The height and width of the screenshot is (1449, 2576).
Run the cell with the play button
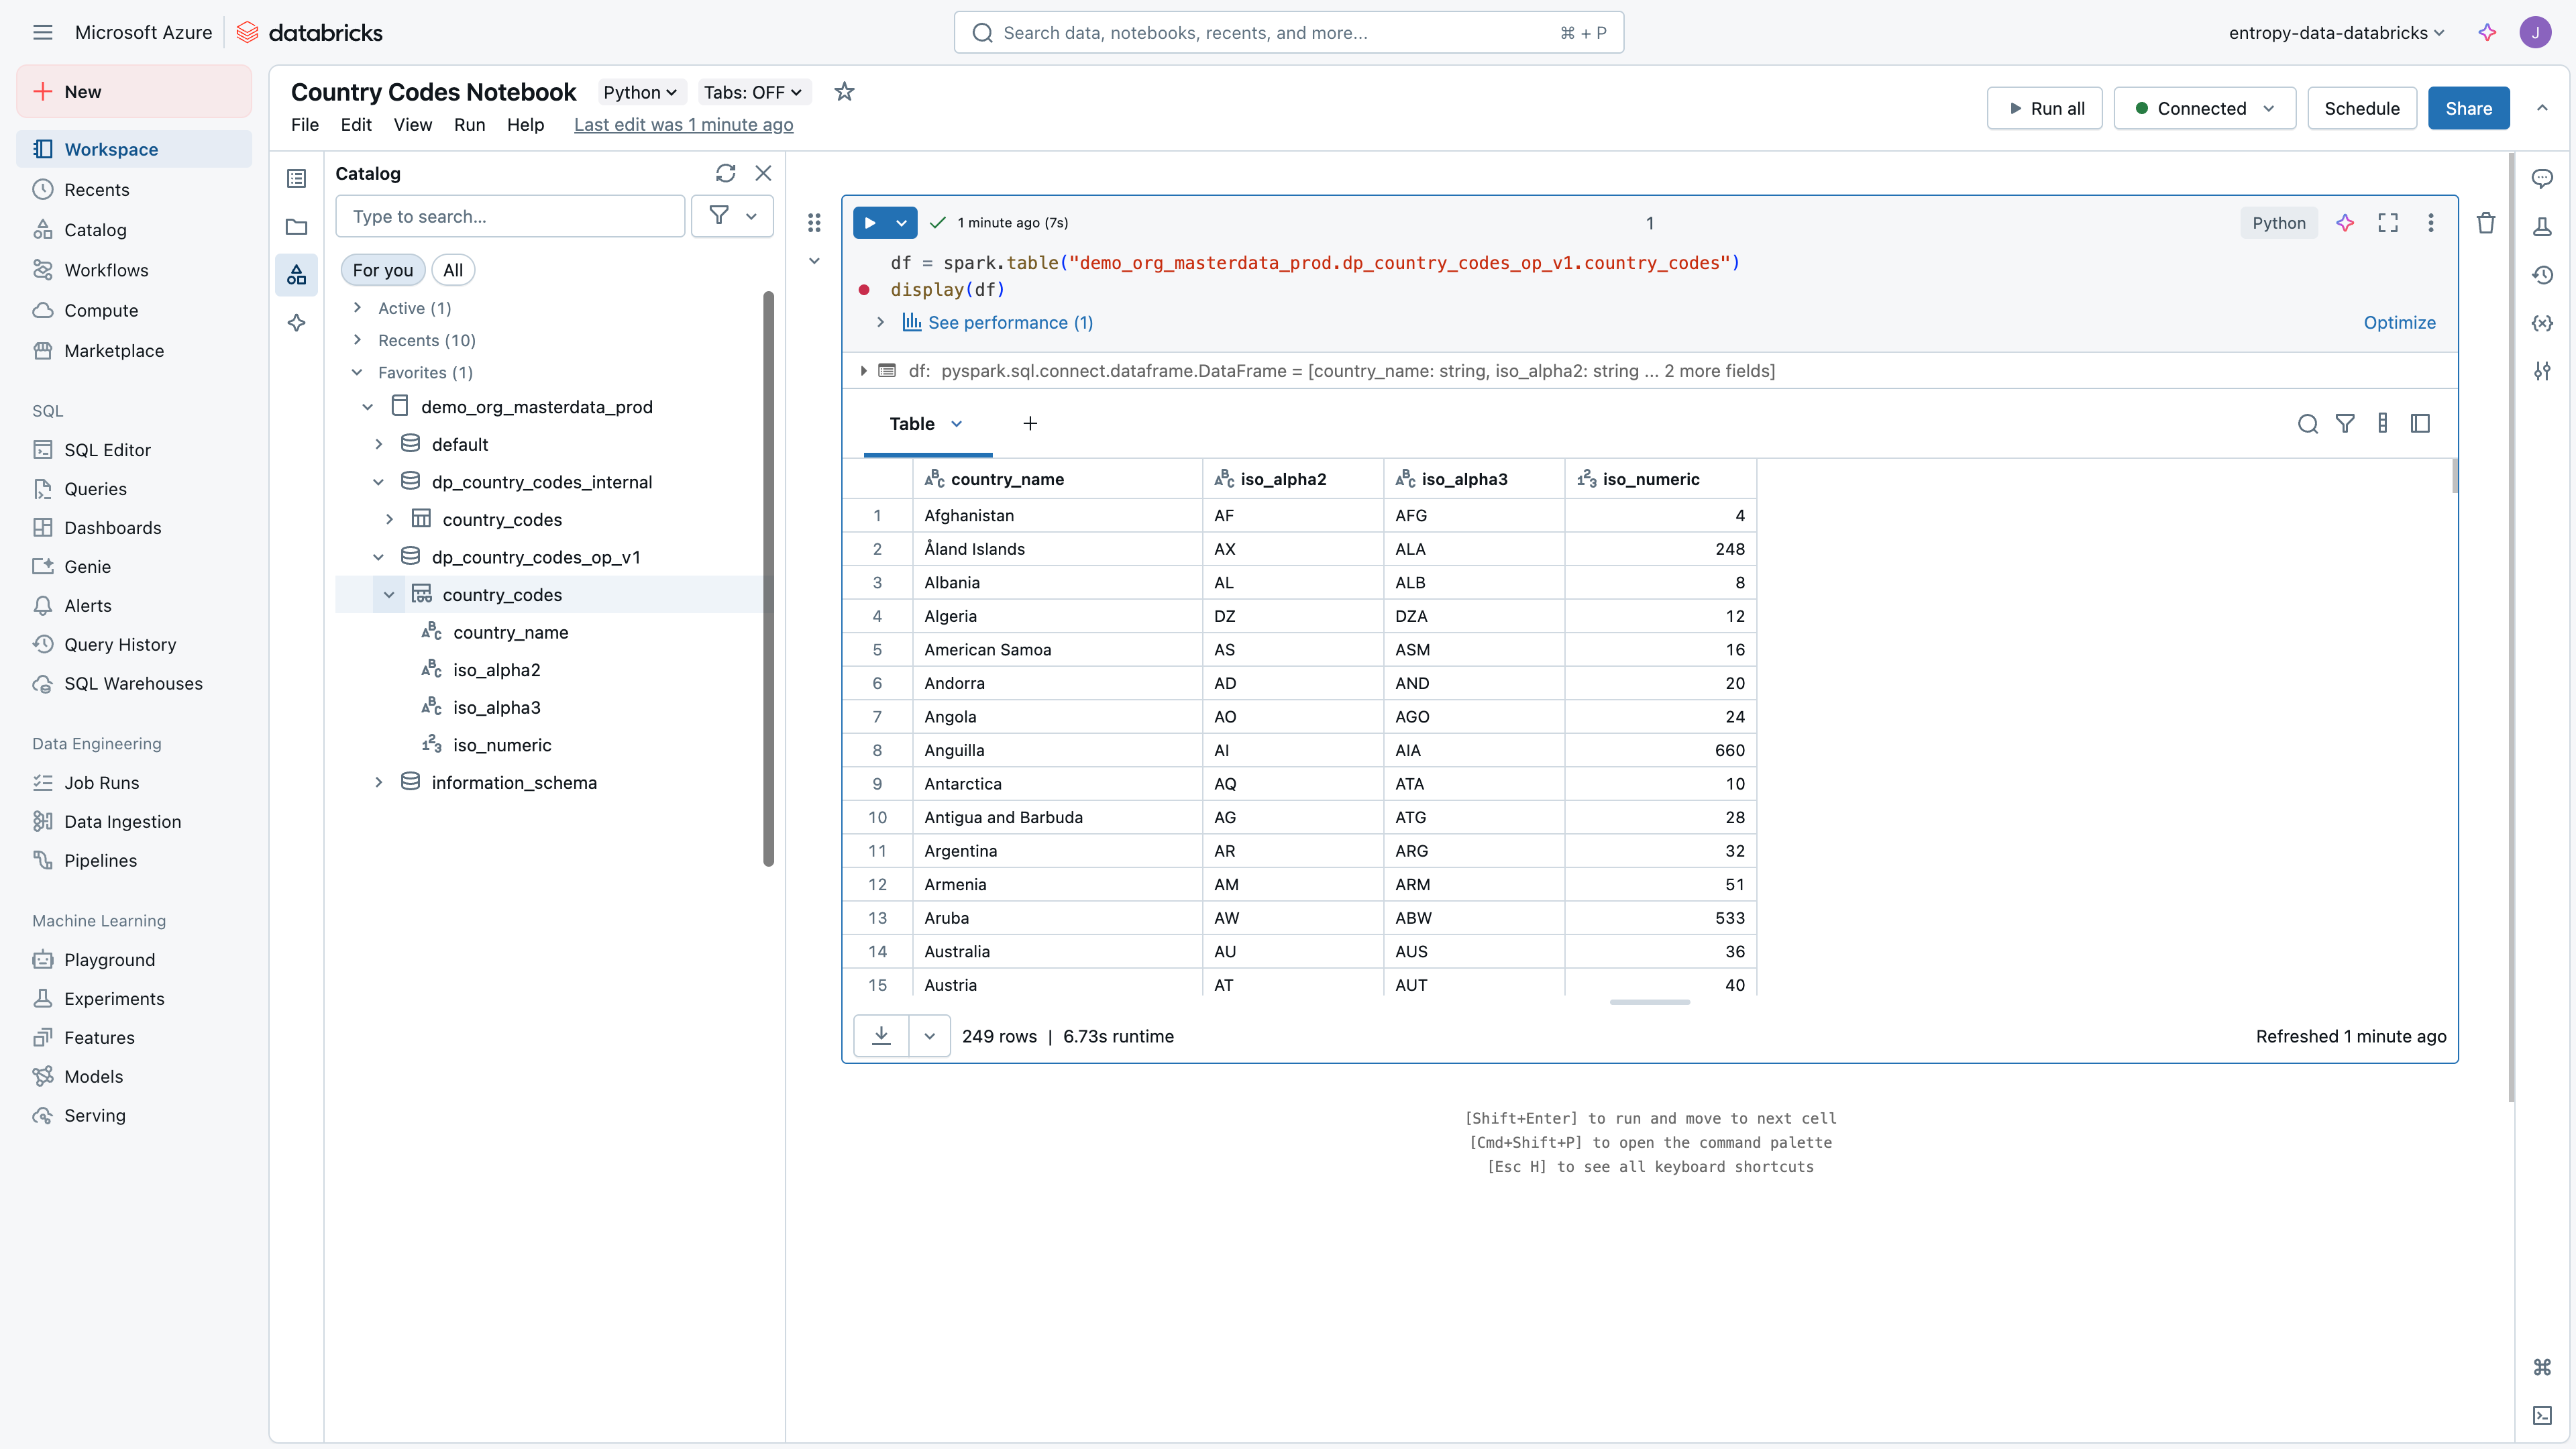point(870,223)
